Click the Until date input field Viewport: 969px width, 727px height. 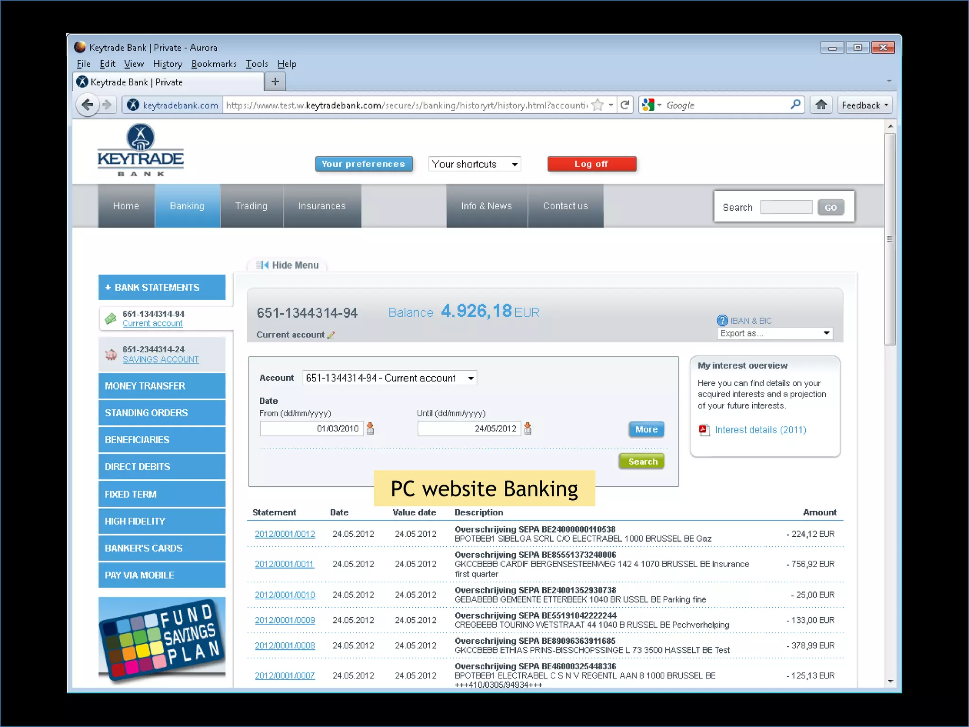469,428
